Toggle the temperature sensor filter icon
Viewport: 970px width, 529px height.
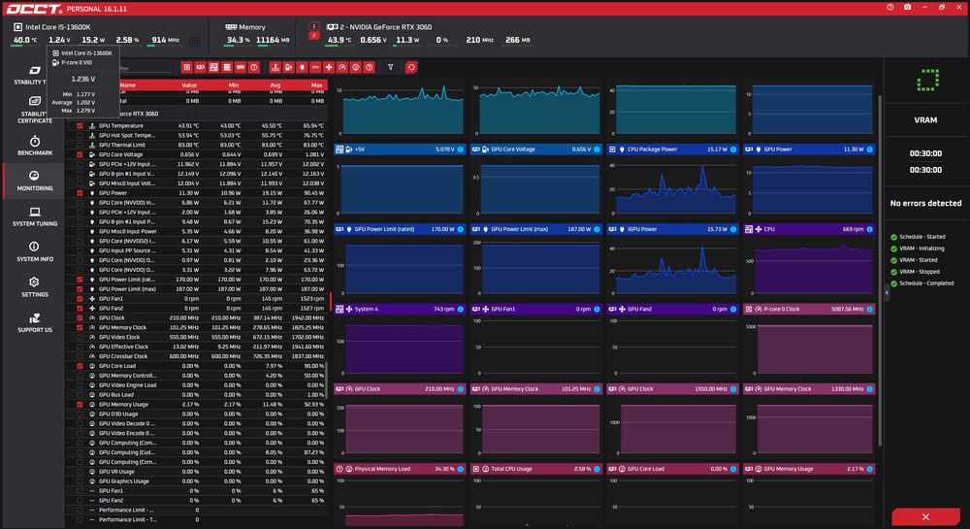tap(275, 67)
